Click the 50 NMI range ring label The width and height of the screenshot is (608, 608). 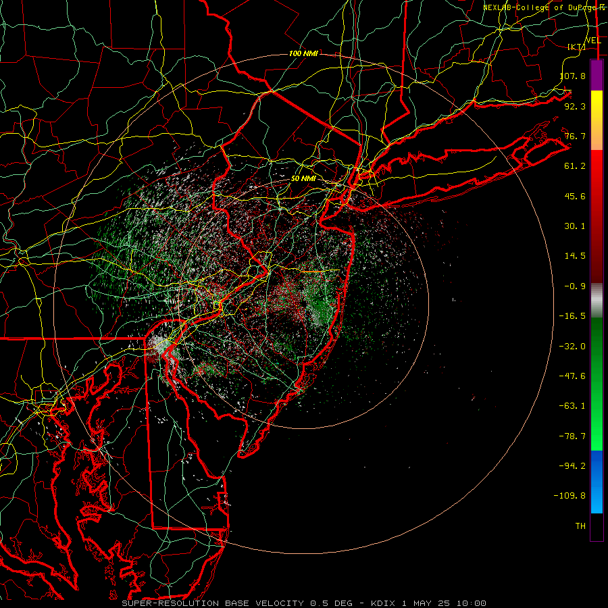(x=303, y=178)
